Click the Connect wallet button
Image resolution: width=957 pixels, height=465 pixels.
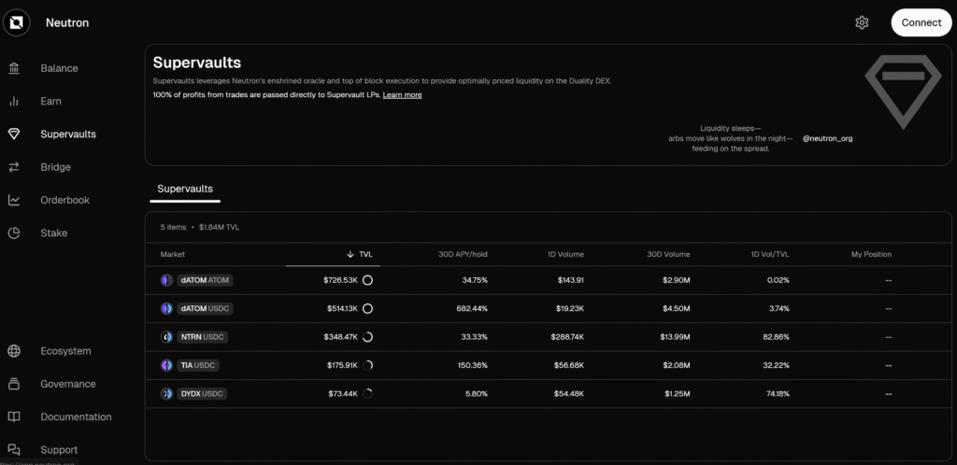(x=921, y=22)
